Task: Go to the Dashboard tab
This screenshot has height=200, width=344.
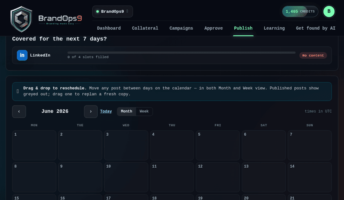Action: 109,28
